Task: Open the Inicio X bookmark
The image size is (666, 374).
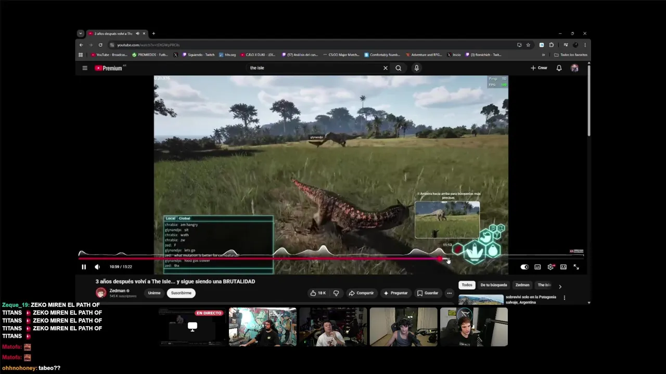Action: (454, 55)
